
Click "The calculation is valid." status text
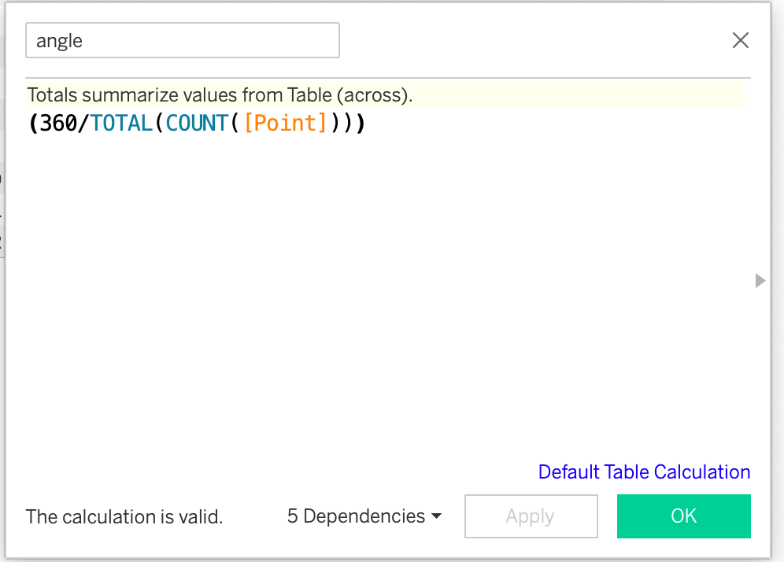coord(124,517)
